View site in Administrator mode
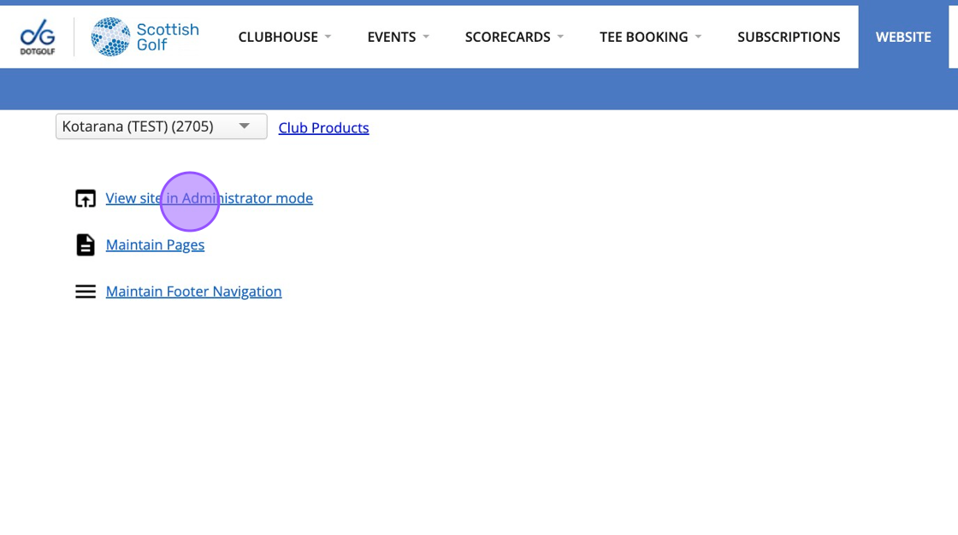The height and width of the screenshot is (535, 958). (x=209, y=198)
